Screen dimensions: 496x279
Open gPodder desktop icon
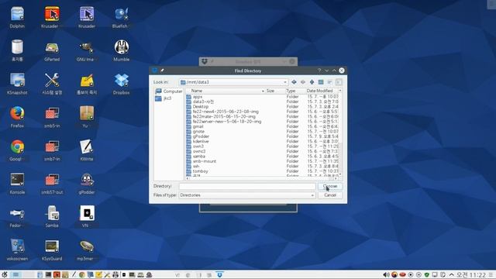[x=87, y=184]
